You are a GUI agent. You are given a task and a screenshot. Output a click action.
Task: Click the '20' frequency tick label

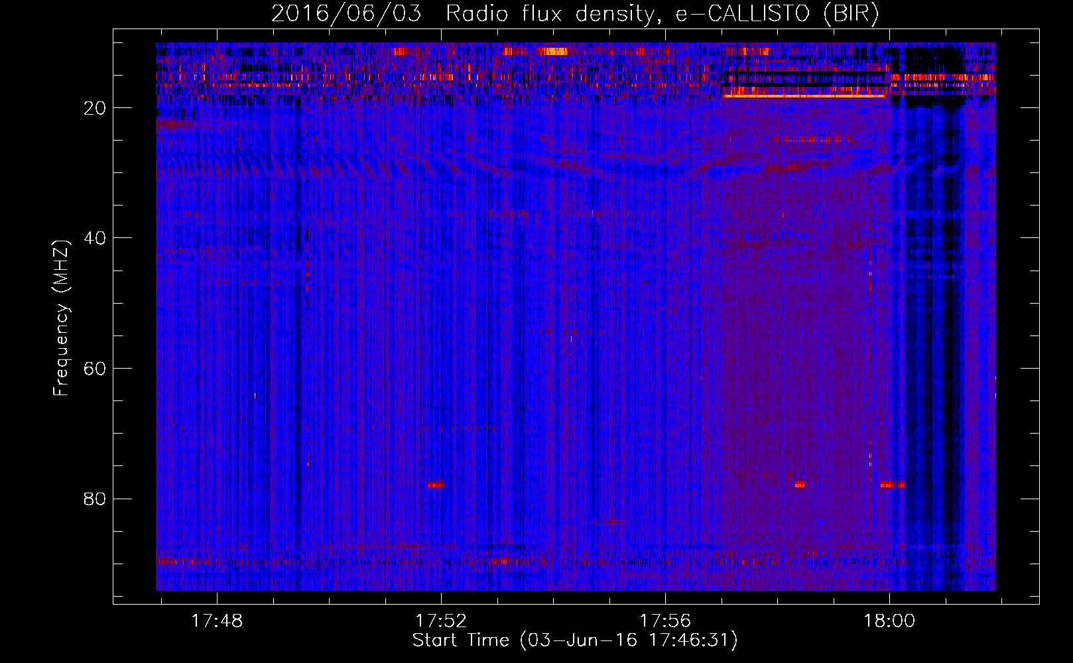(95, 108)
